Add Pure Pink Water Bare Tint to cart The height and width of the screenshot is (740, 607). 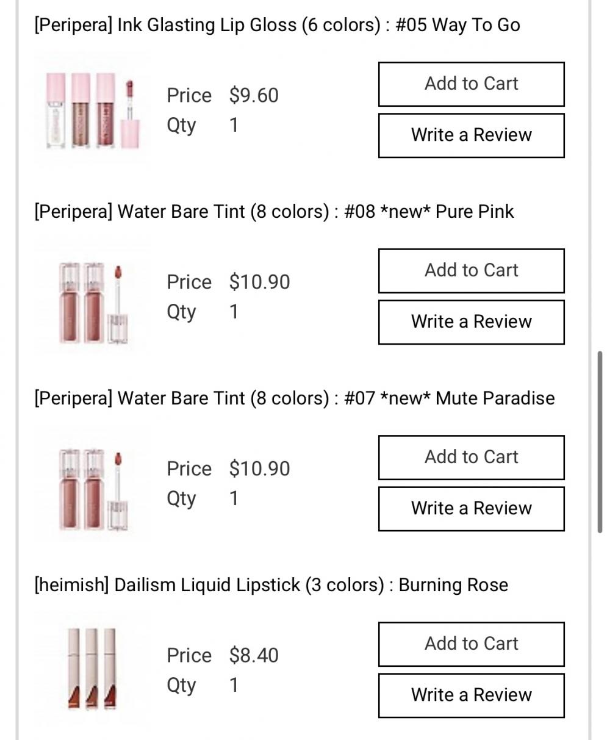coord(471,271)
